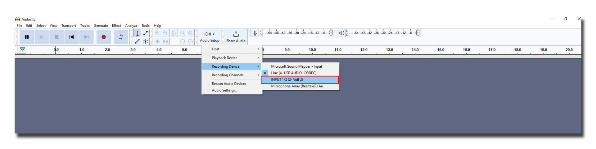This screenshot has width=596, height=149.
Task: Adjust the playback level slider handle
Action: tap(418, 33)
